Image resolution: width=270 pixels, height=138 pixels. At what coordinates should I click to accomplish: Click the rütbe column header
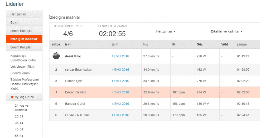pyautogui.click(x=56, y=44)
